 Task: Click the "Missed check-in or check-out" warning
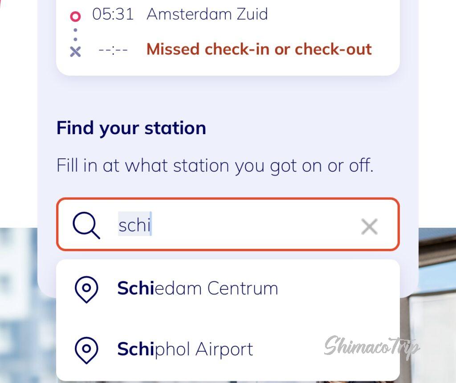point(259,49)
